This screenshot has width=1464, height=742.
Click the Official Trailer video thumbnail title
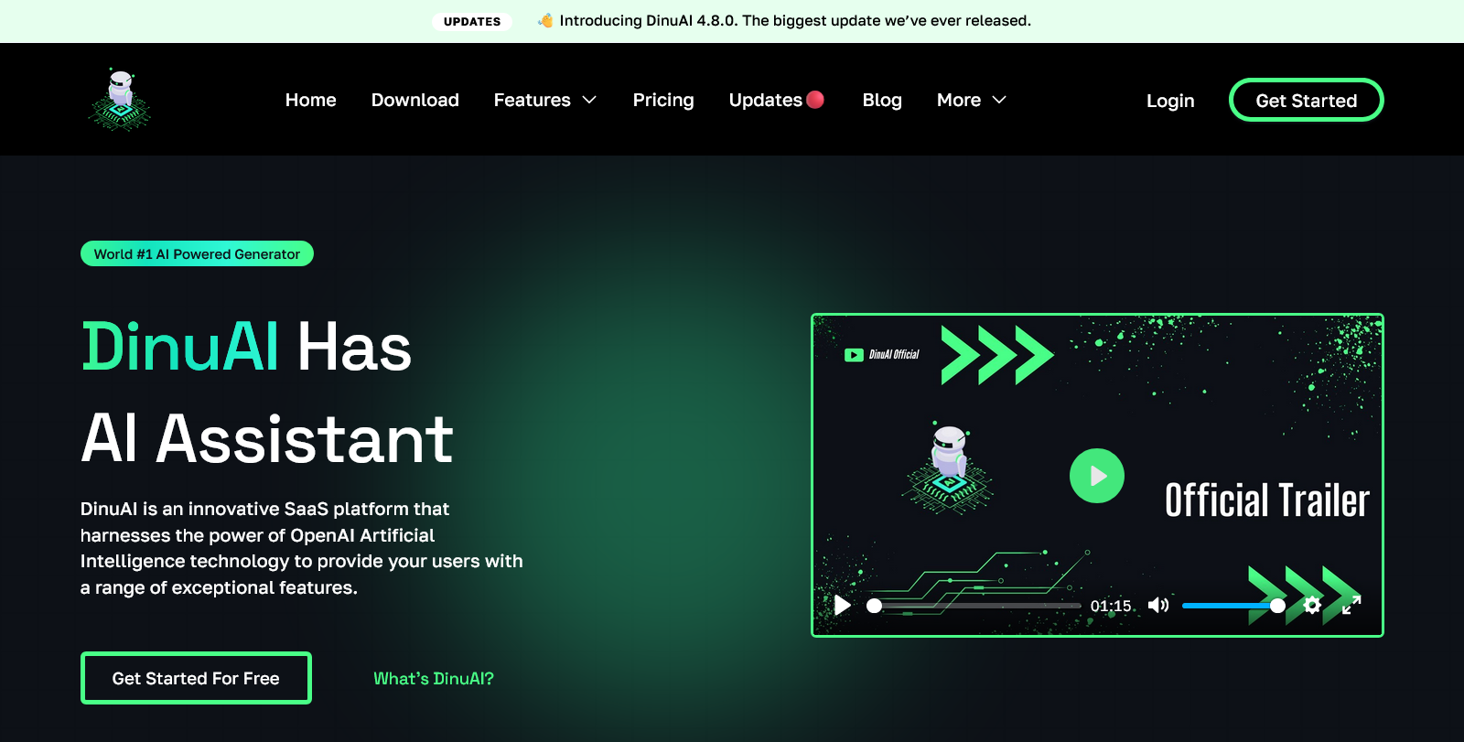pos(1266,500)
